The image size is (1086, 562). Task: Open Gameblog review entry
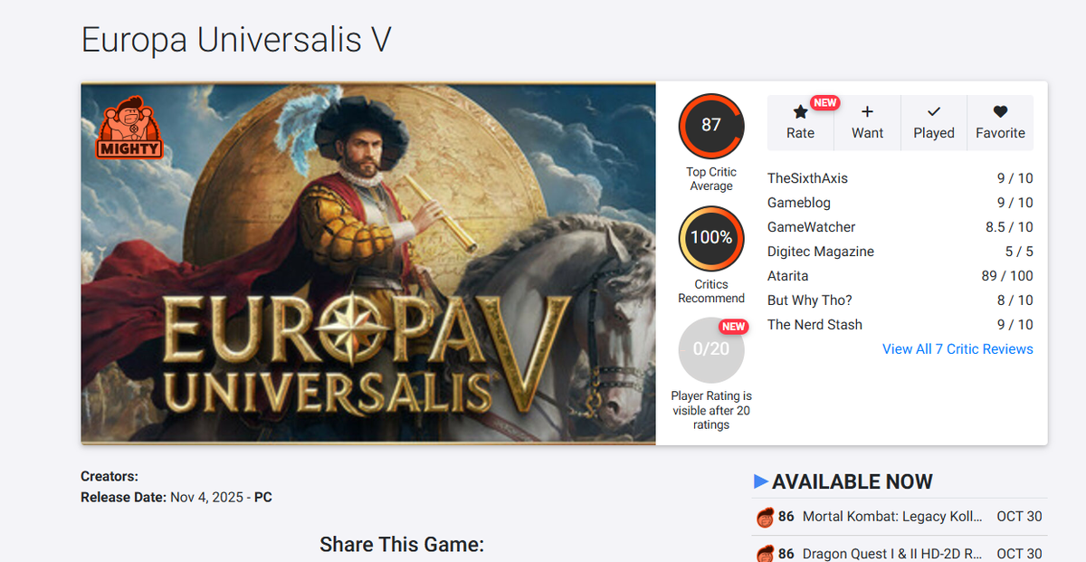tap(900, 203)
